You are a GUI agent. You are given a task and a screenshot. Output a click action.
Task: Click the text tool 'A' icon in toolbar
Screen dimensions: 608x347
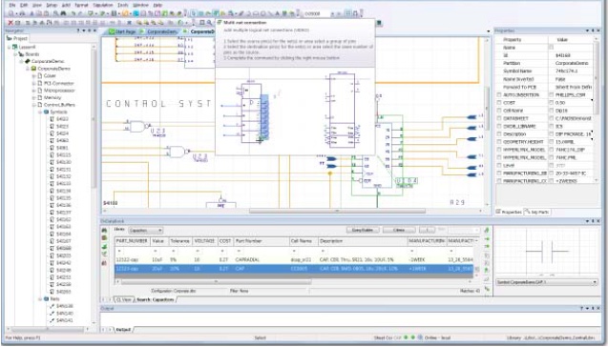[x=278, y=13]
